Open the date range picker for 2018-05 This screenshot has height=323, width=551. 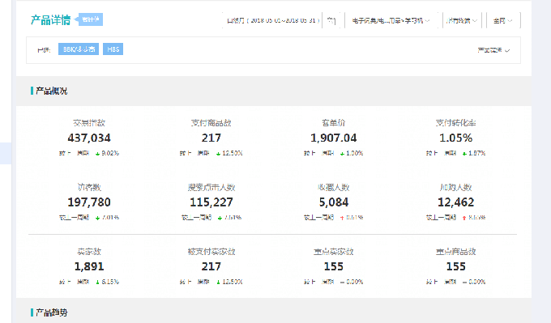273,21
